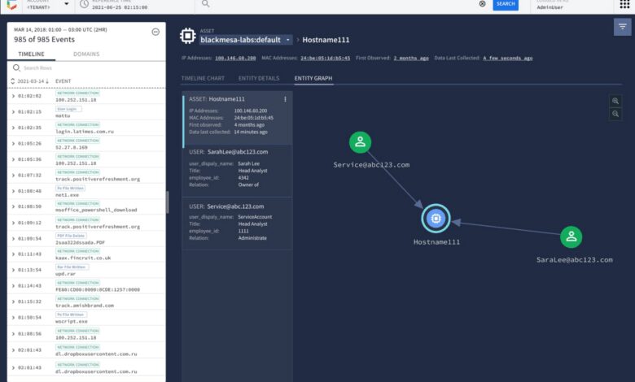This screenshot has width=635, height=382.
Task: Toggle date sort arrows next to 2021-03-14
Action: point(12,80)
